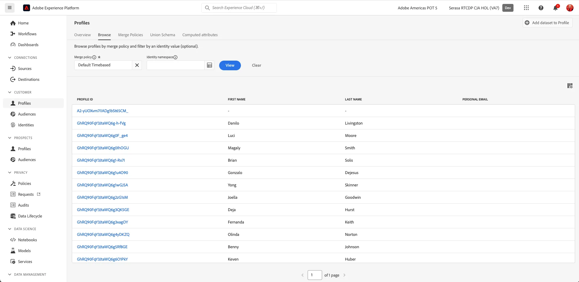Viewport: 579px width, 282px height.
Task: Clear the Default Timebased merge policy
Action: [x=137, y=65]
